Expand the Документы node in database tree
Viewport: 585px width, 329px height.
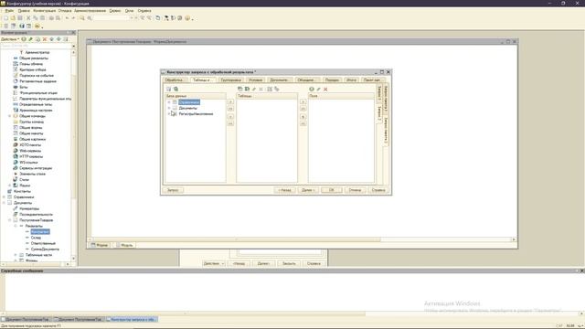point(169,108)
